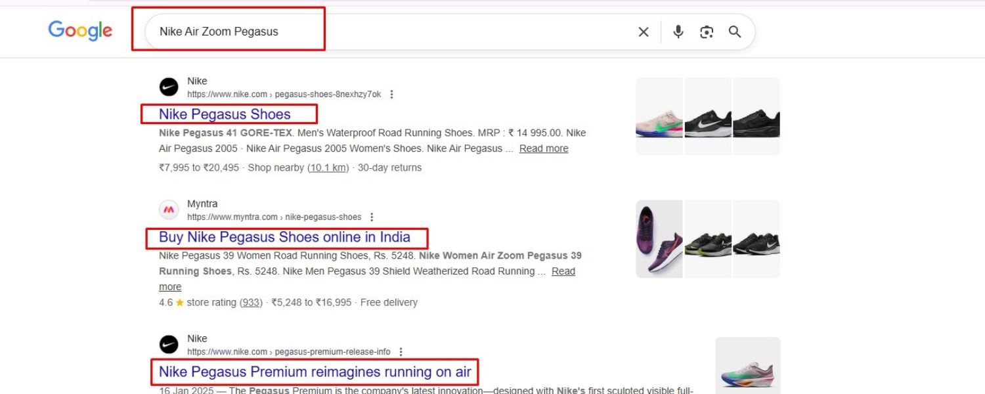This screenshot has width=985, height=394.
Task: Open the Nike Pegasus Shoes result
Action: (x=225, y=114)
